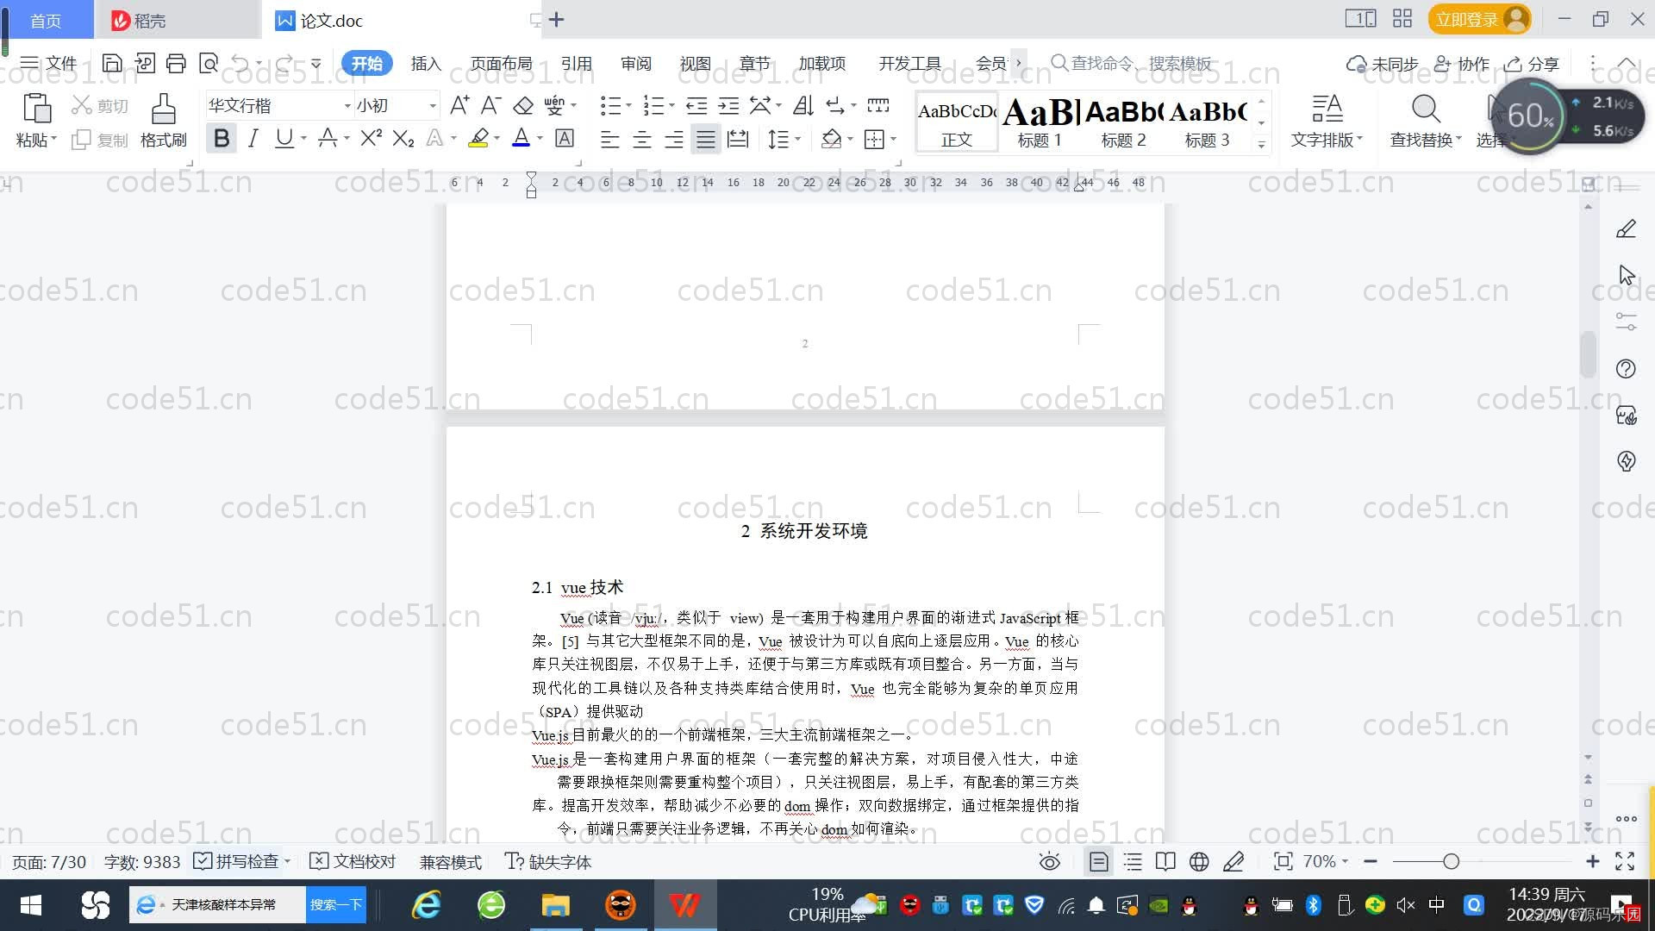Image resolution: width=1655 pixels, height=931 pixels.
Task: Expand the line spacing dropdown
Action: pos(798,139)
